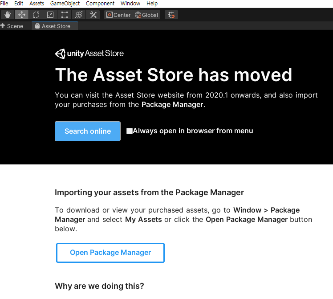
Task: Click the Search online button
Action: click(x=88, y=131)
